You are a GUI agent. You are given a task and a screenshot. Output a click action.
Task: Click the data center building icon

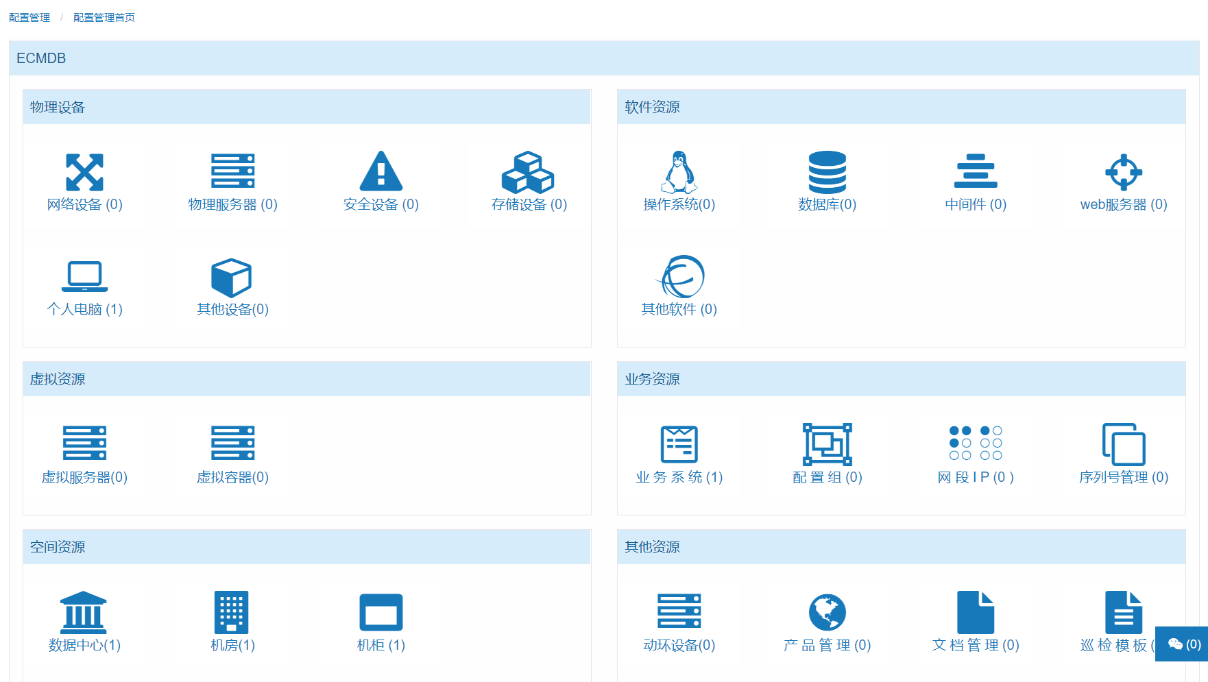tap(84, 612)
